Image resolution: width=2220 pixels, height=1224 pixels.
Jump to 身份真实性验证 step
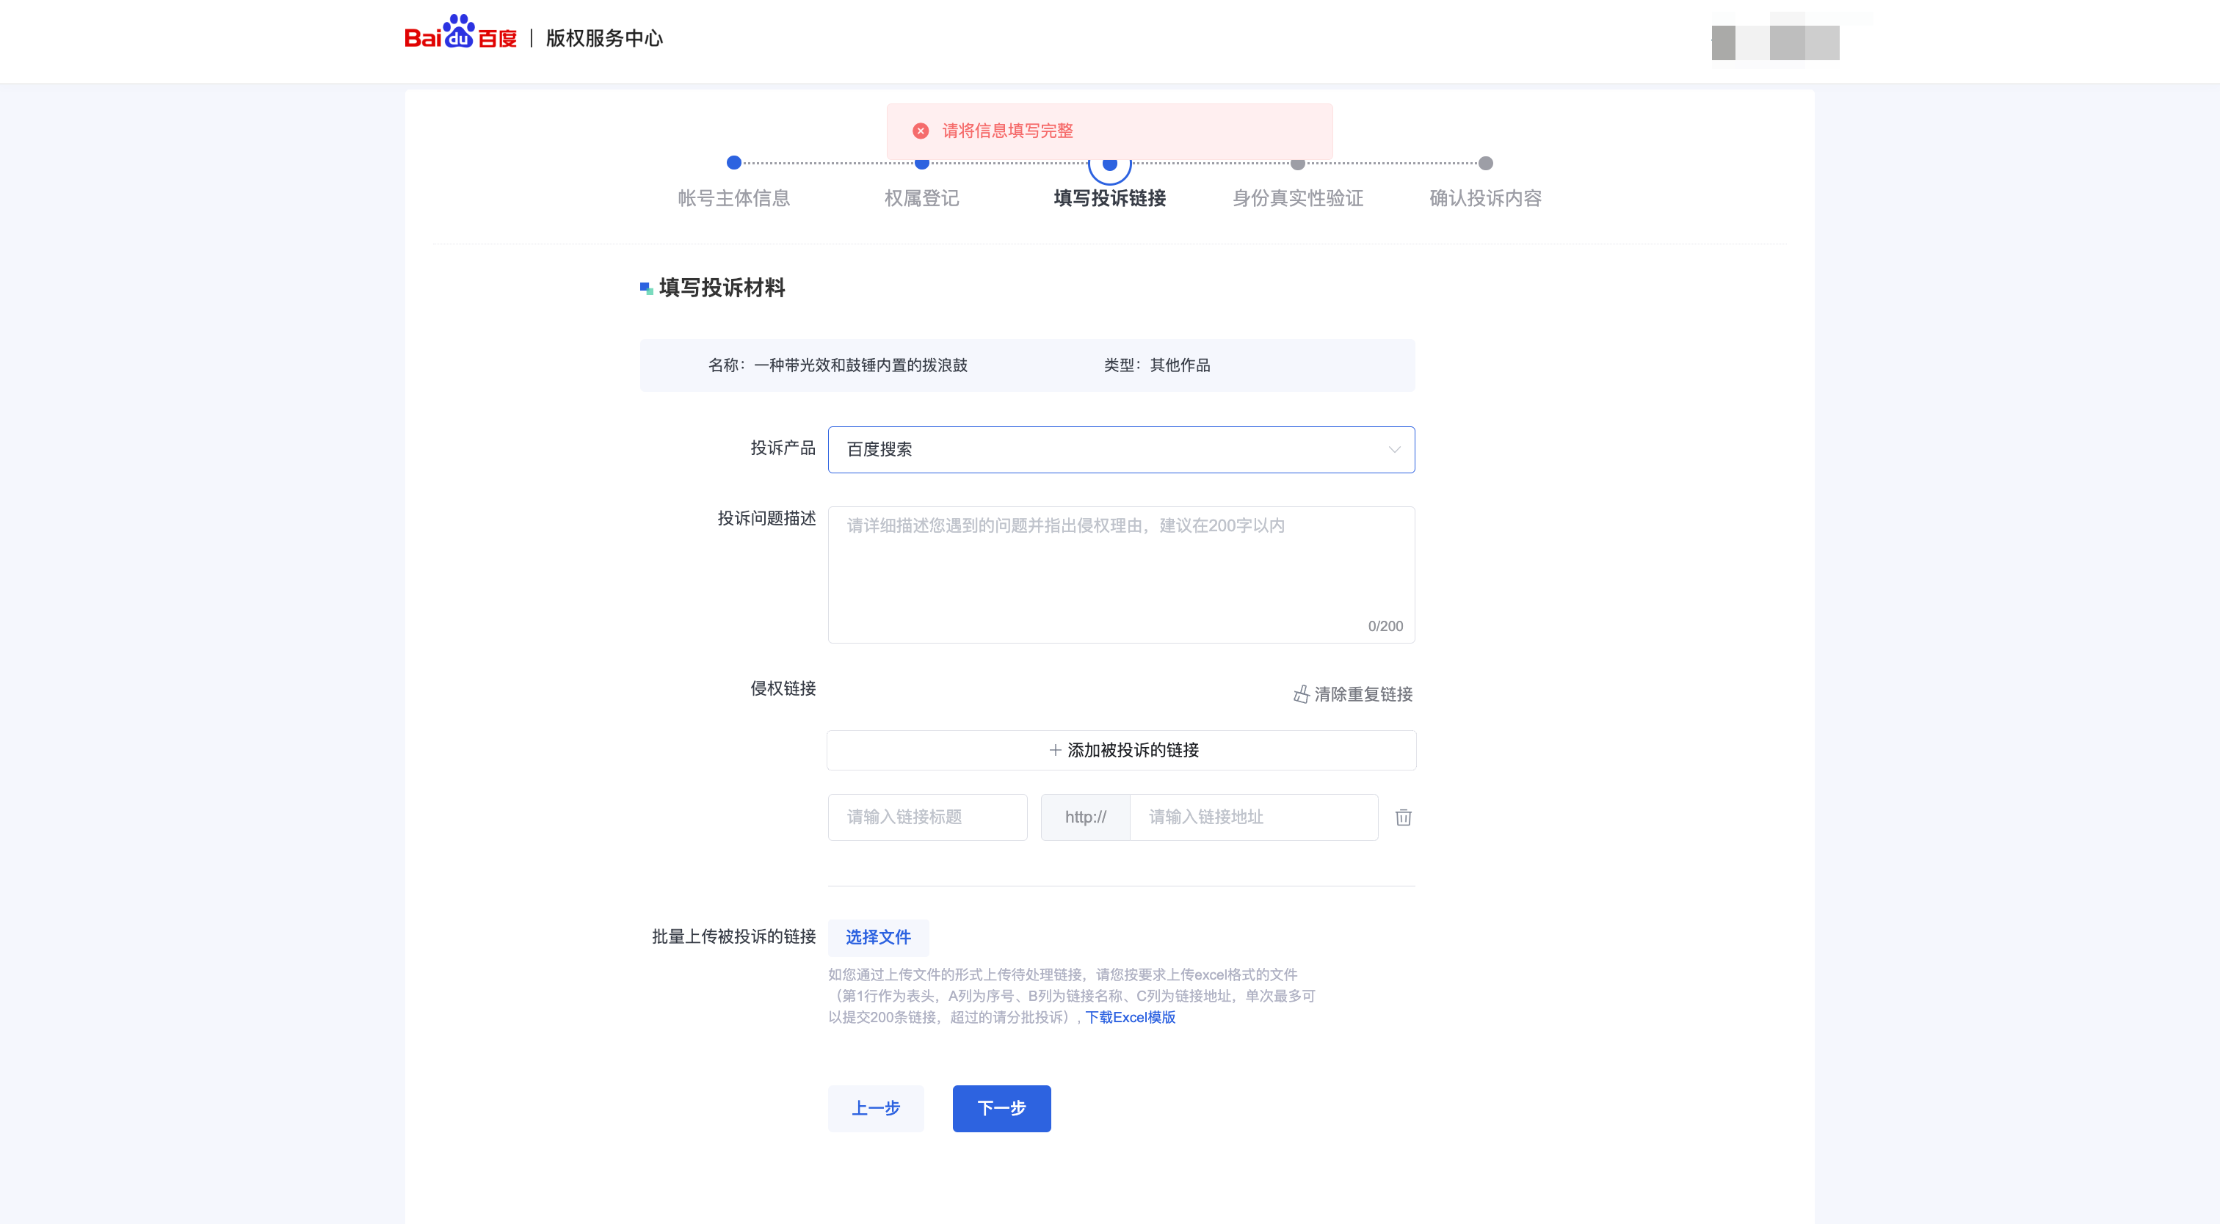1297,198
